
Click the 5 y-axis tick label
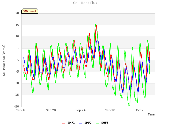click(18, 48)
